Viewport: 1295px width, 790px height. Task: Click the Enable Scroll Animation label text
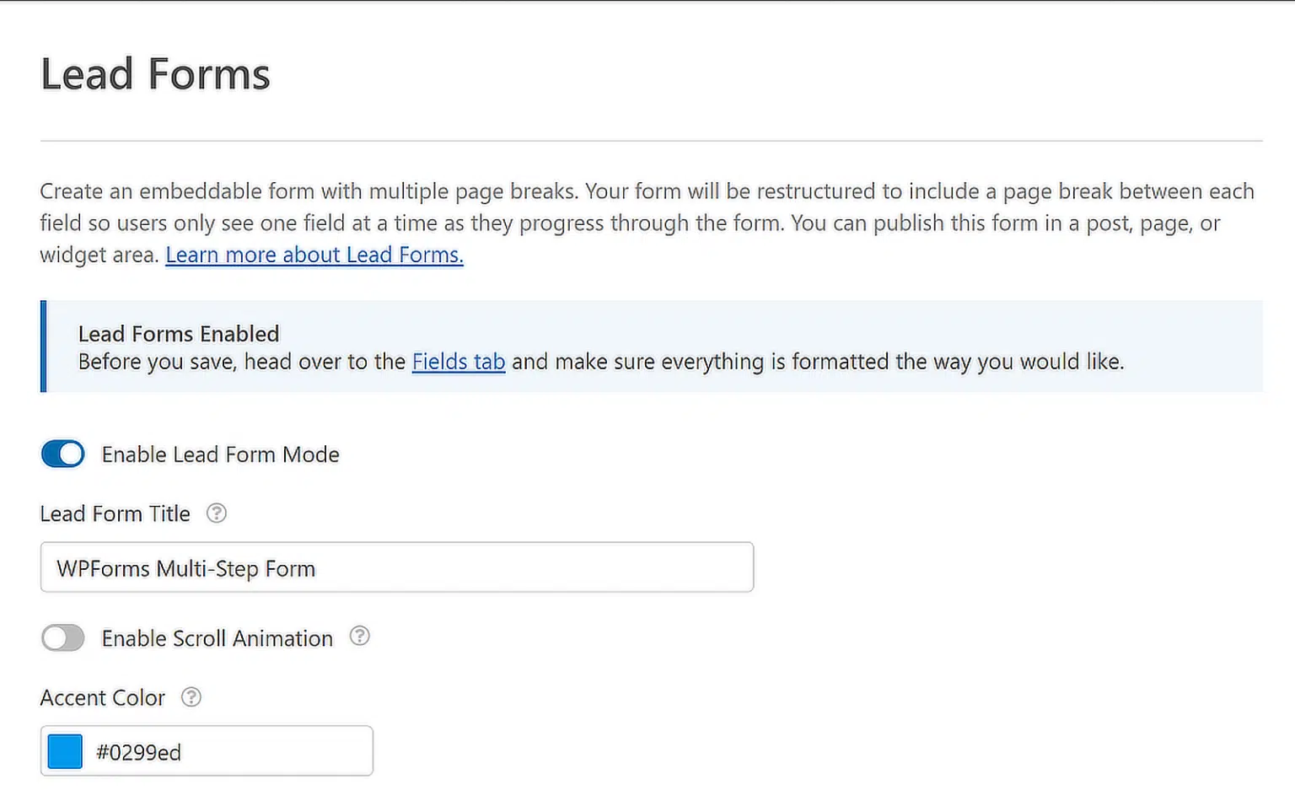point(217,638)
